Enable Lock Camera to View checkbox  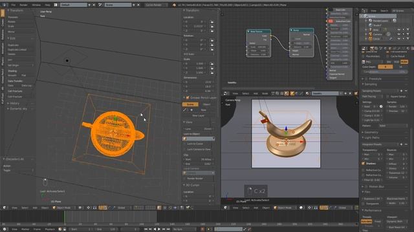coord(185,149)
